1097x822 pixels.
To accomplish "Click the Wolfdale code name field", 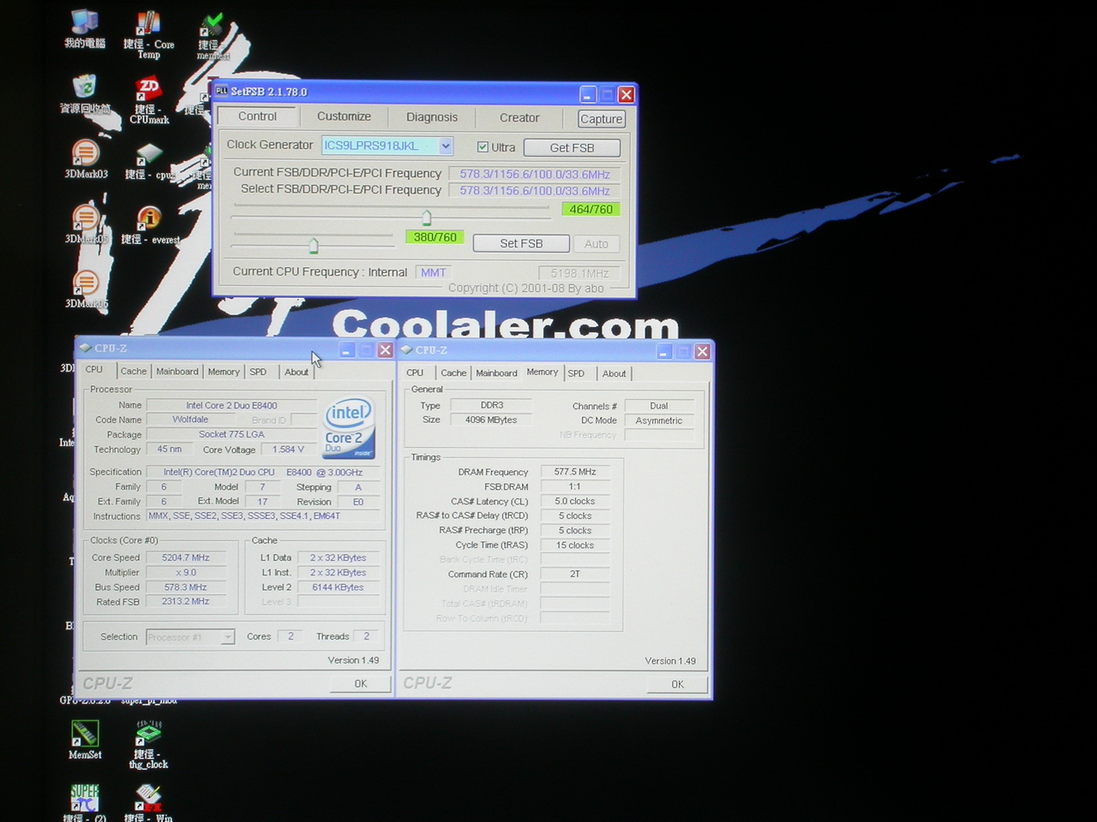I will (190, 420).
